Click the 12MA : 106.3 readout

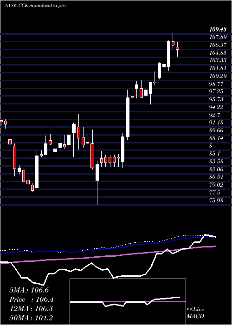pyautogui.click(x=31, y=309)
